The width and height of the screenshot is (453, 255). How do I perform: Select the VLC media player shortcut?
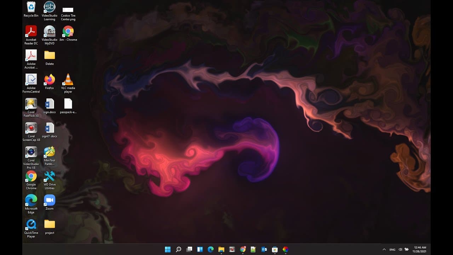click(x=68, y=83)
